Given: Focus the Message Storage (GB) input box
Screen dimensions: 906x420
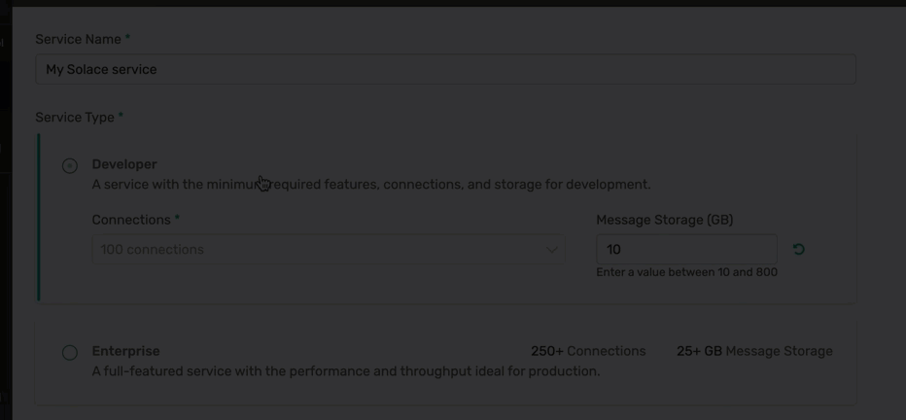Looking at the screenshot, I should 685,250.
